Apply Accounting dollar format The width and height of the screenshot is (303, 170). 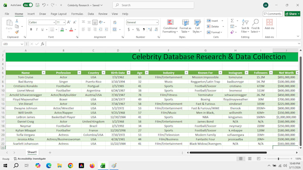tap(129, 29)
